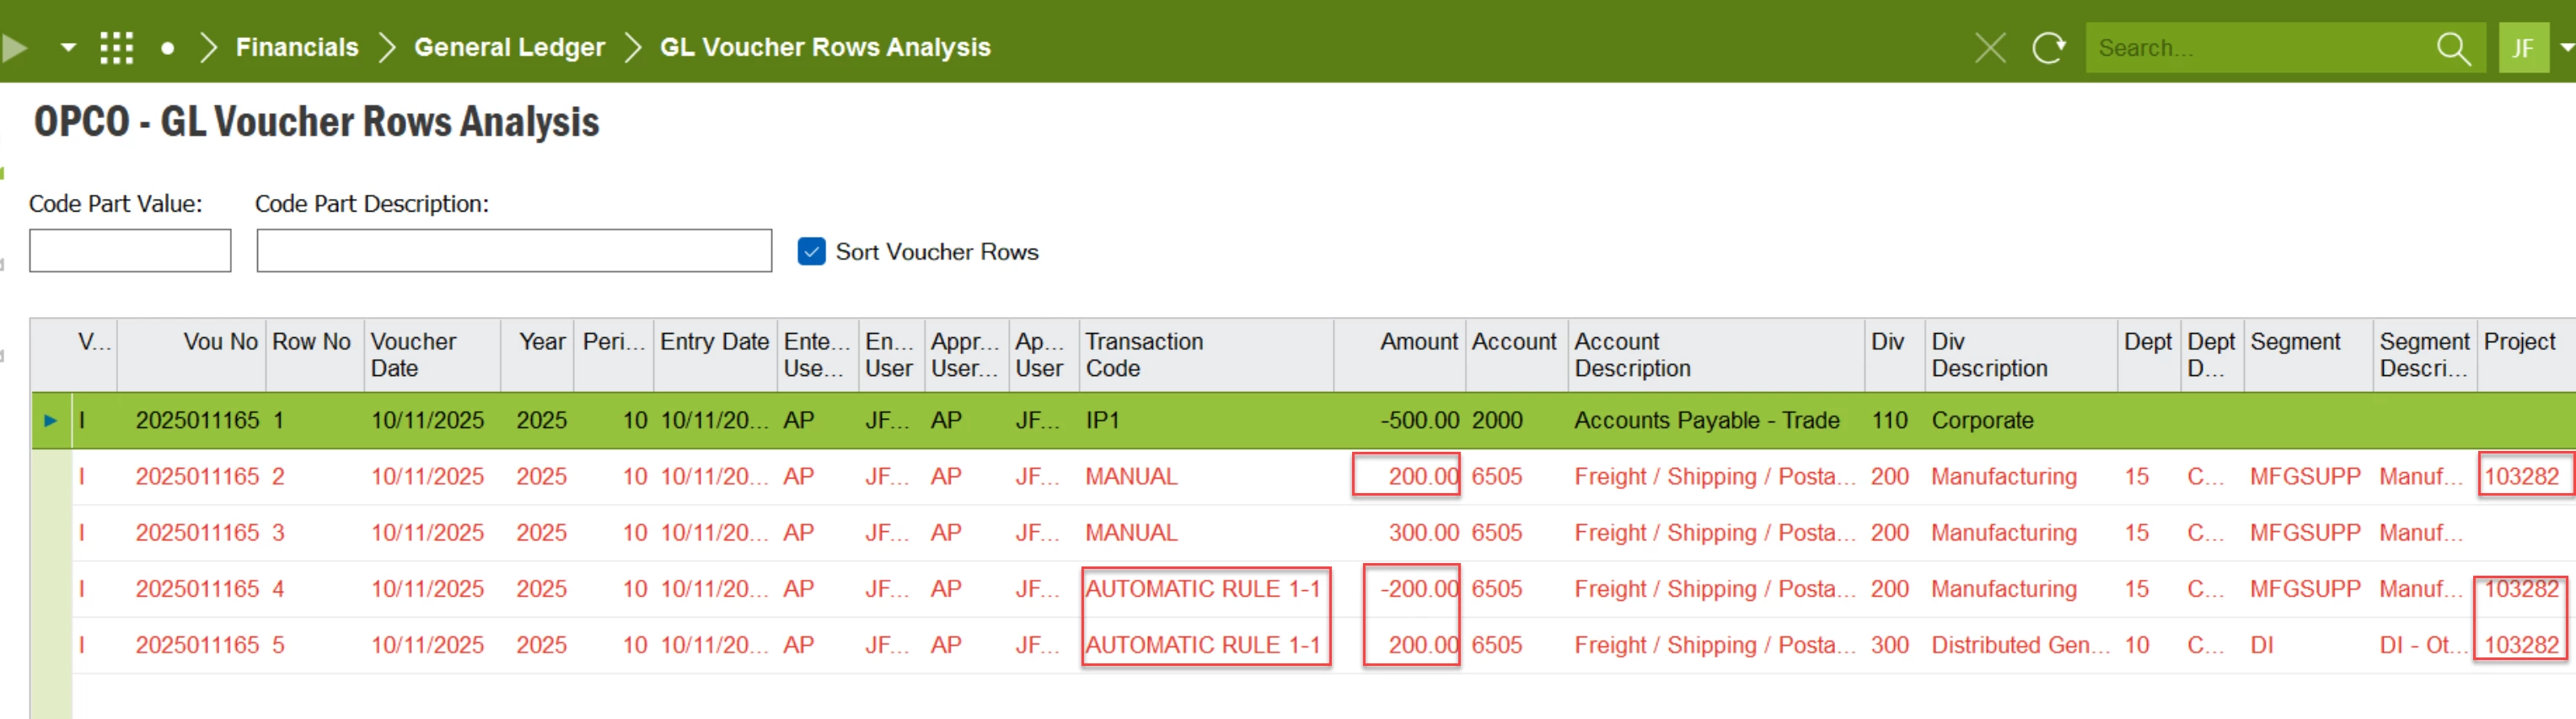Select voucher row number 3
2576x719 pixels.
point(278,532)
